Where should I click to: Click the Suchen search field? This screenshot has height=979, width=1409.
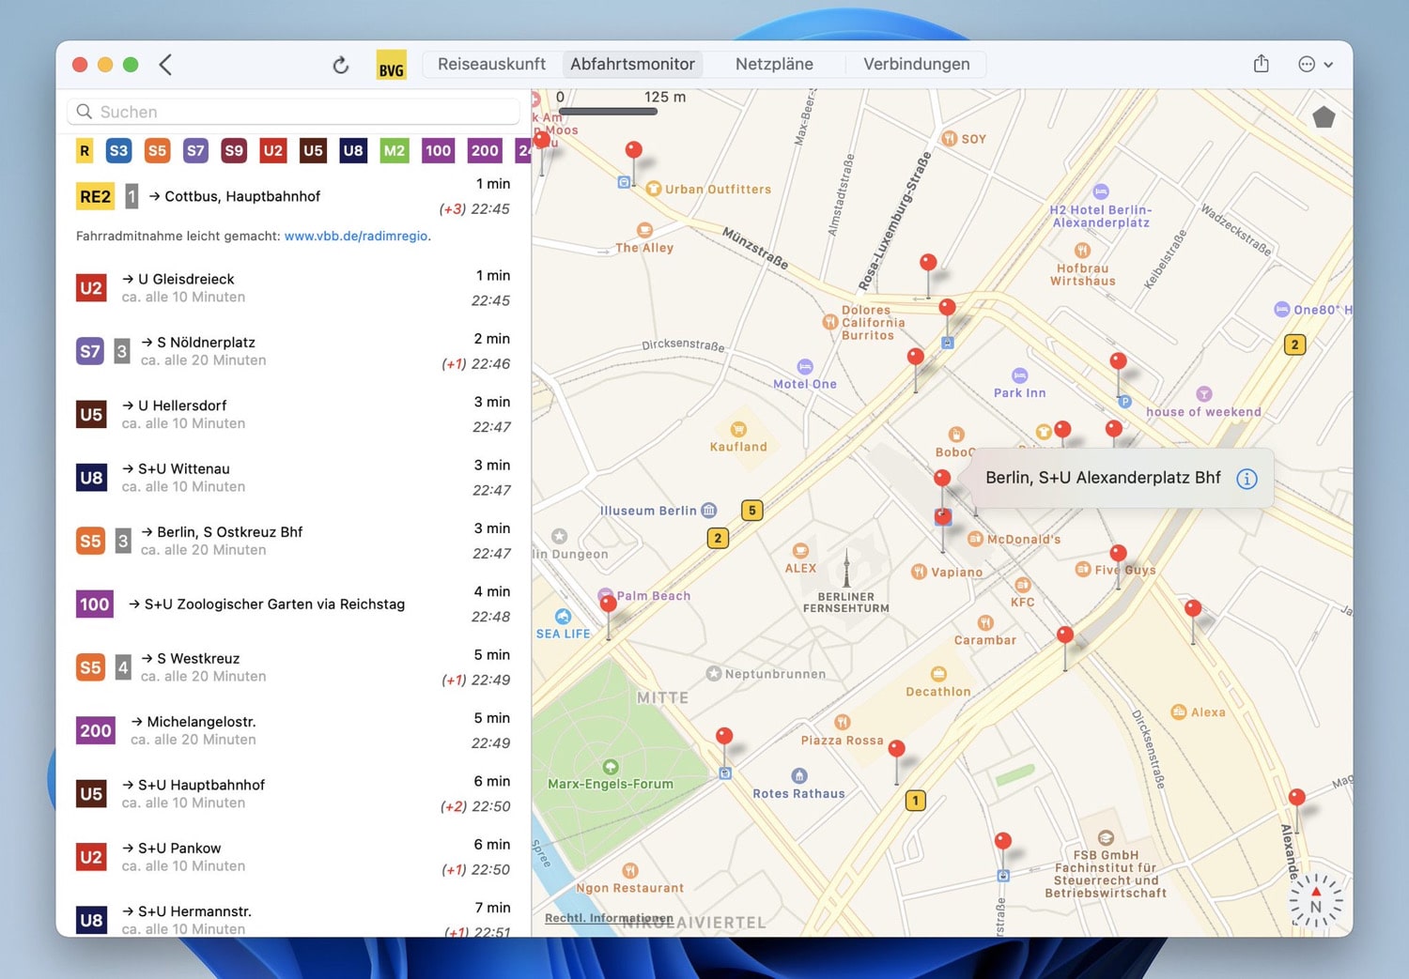(x=293, y=112)
